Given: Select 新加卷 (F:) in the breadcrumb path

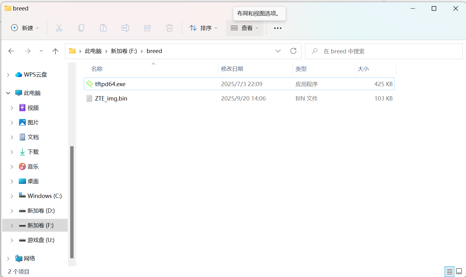Looking at the screenshot, I should click(x=124, y=51).
